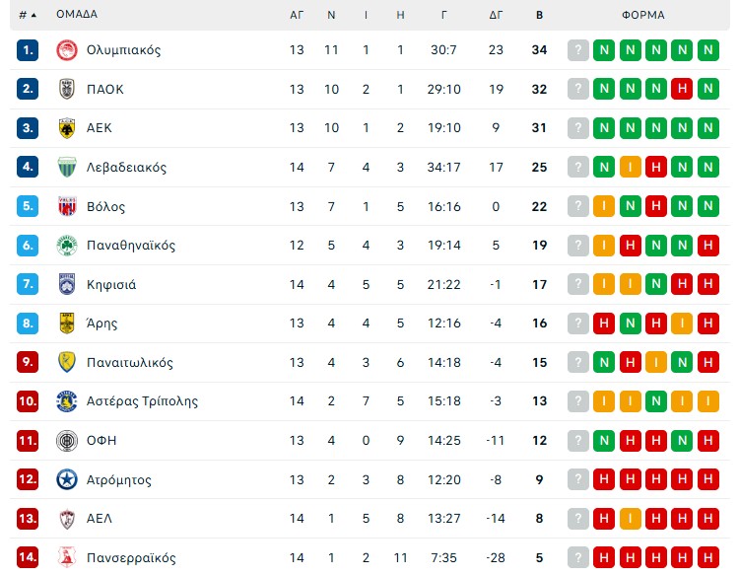
Task: Click the red position 14 badge
Action: pyautogui.click(x=28, y=558)
